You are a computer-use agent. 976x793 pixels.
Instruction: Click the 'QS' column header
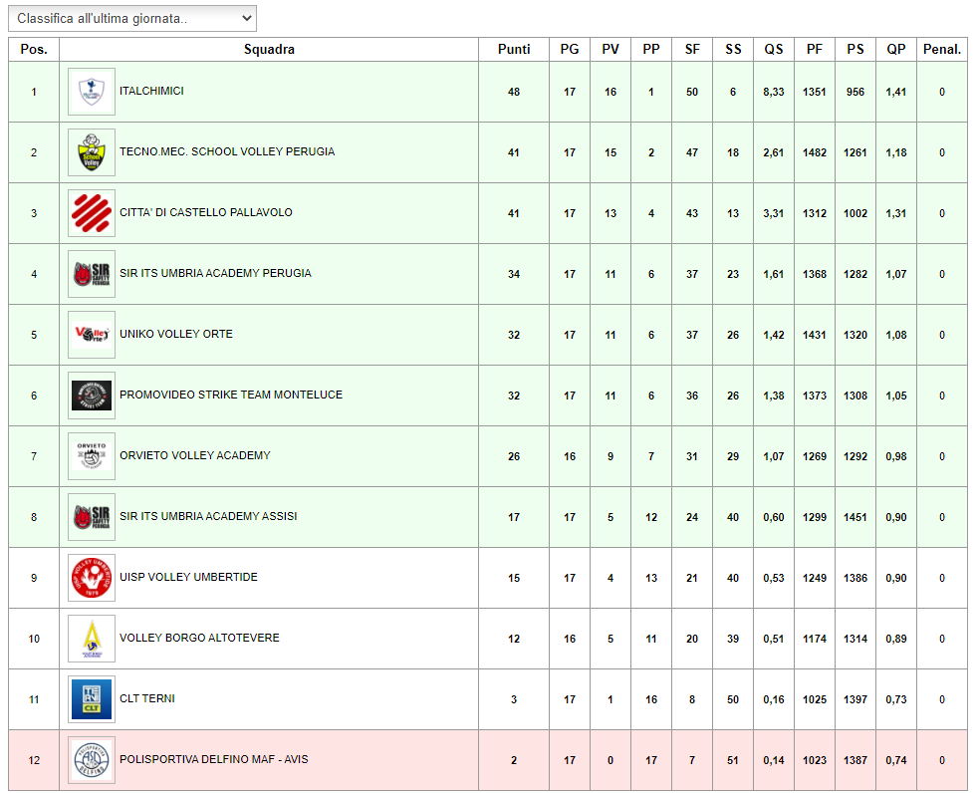coord(774,49)
